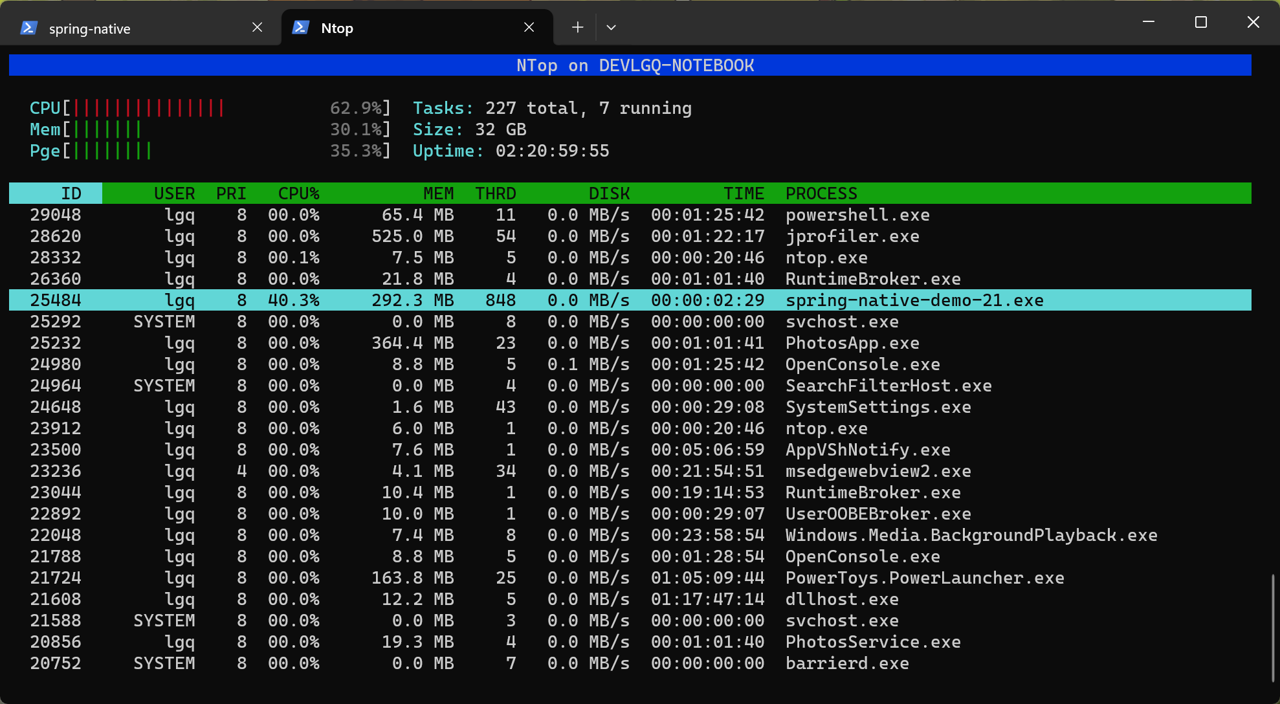The height and width of the screenshot is (704, 1280).
Task: Select the SearchFilterHost.exe process row
Action: coord(630,386)
